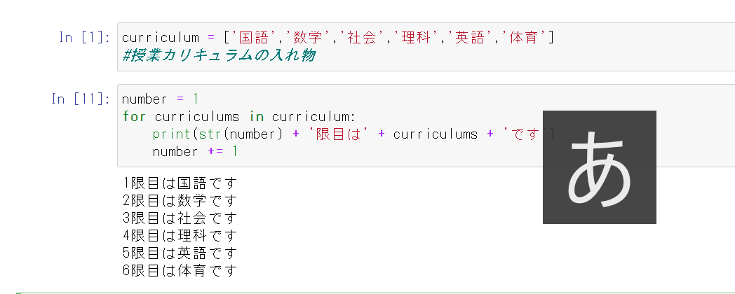The height and width of the screenshot is (294, 735).
Task: Click output line '6限目は体育です'
Action: tap(180, 270)
